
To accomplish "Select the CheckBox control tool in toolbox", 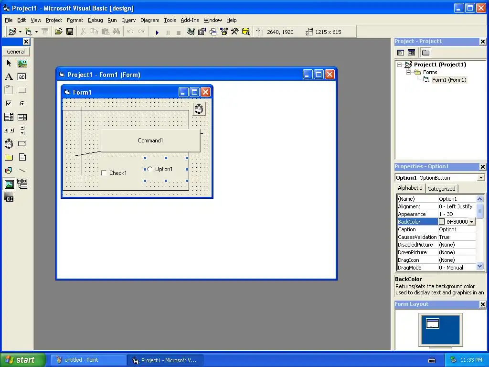I will pos(9,103).
